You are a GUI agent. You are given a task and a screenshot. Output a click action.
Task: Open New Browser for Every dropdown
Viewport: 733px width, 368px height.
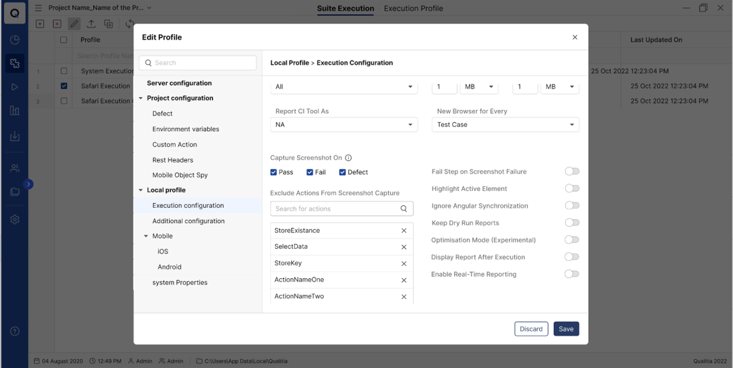[505, 125]
